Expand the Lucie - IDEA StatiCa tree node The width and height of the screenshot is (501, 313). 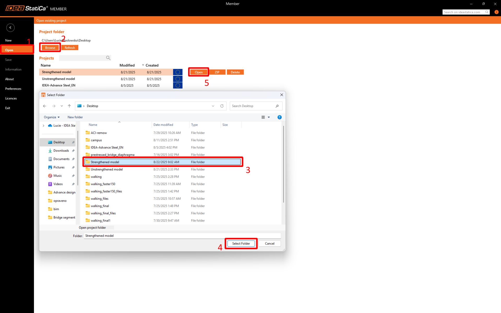click(x=44, y=125)
